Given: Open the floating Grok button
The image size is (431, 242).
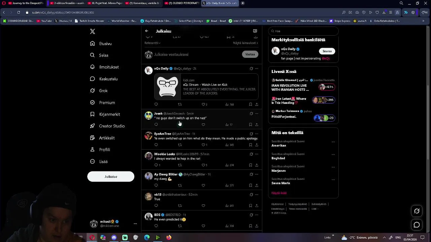Looking at the screenshot, I should coord(417,211).
